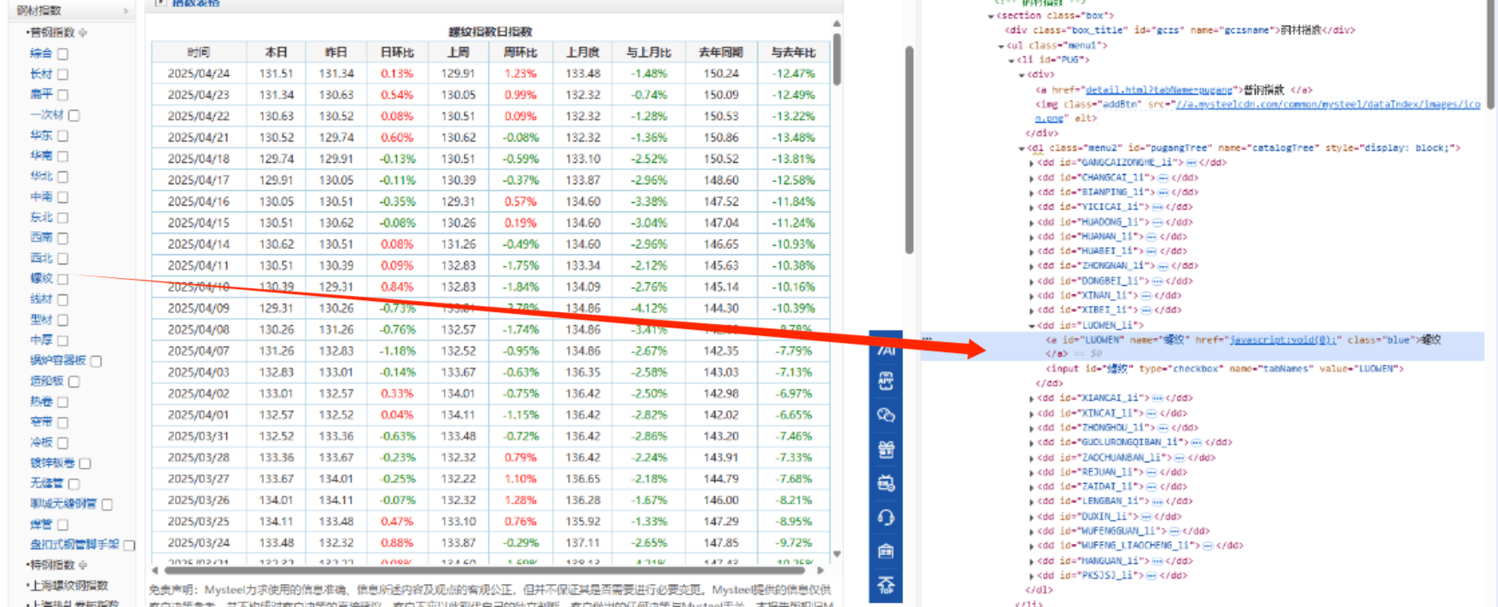The height and width of the screenshot is (607, 1498).
Task: Click the 中厚 sidebar link
Action: point(41,340)
